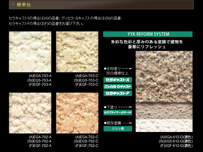The height and width of the screenshot is (152, 203).
Task: Click the text (A)EGA-702-A
Action: tap(40, 137)
